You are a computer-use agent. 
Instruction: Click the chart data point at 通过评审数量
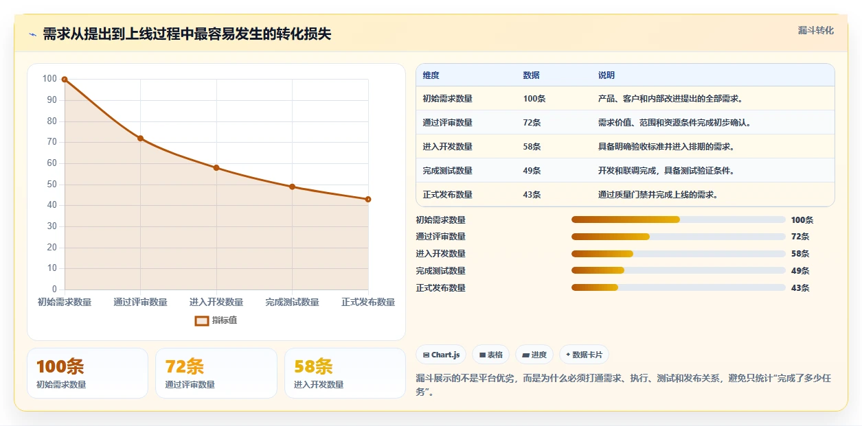click(x=140, y=139)
